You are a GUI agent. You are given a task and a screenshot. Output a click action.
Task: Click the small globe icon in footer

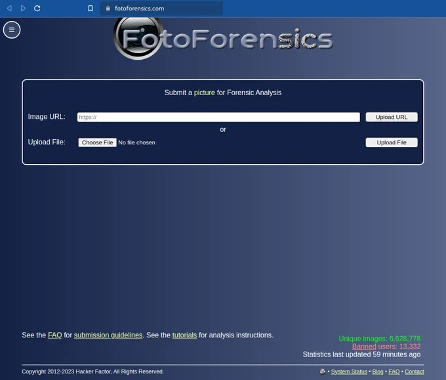tap(323, 371)
